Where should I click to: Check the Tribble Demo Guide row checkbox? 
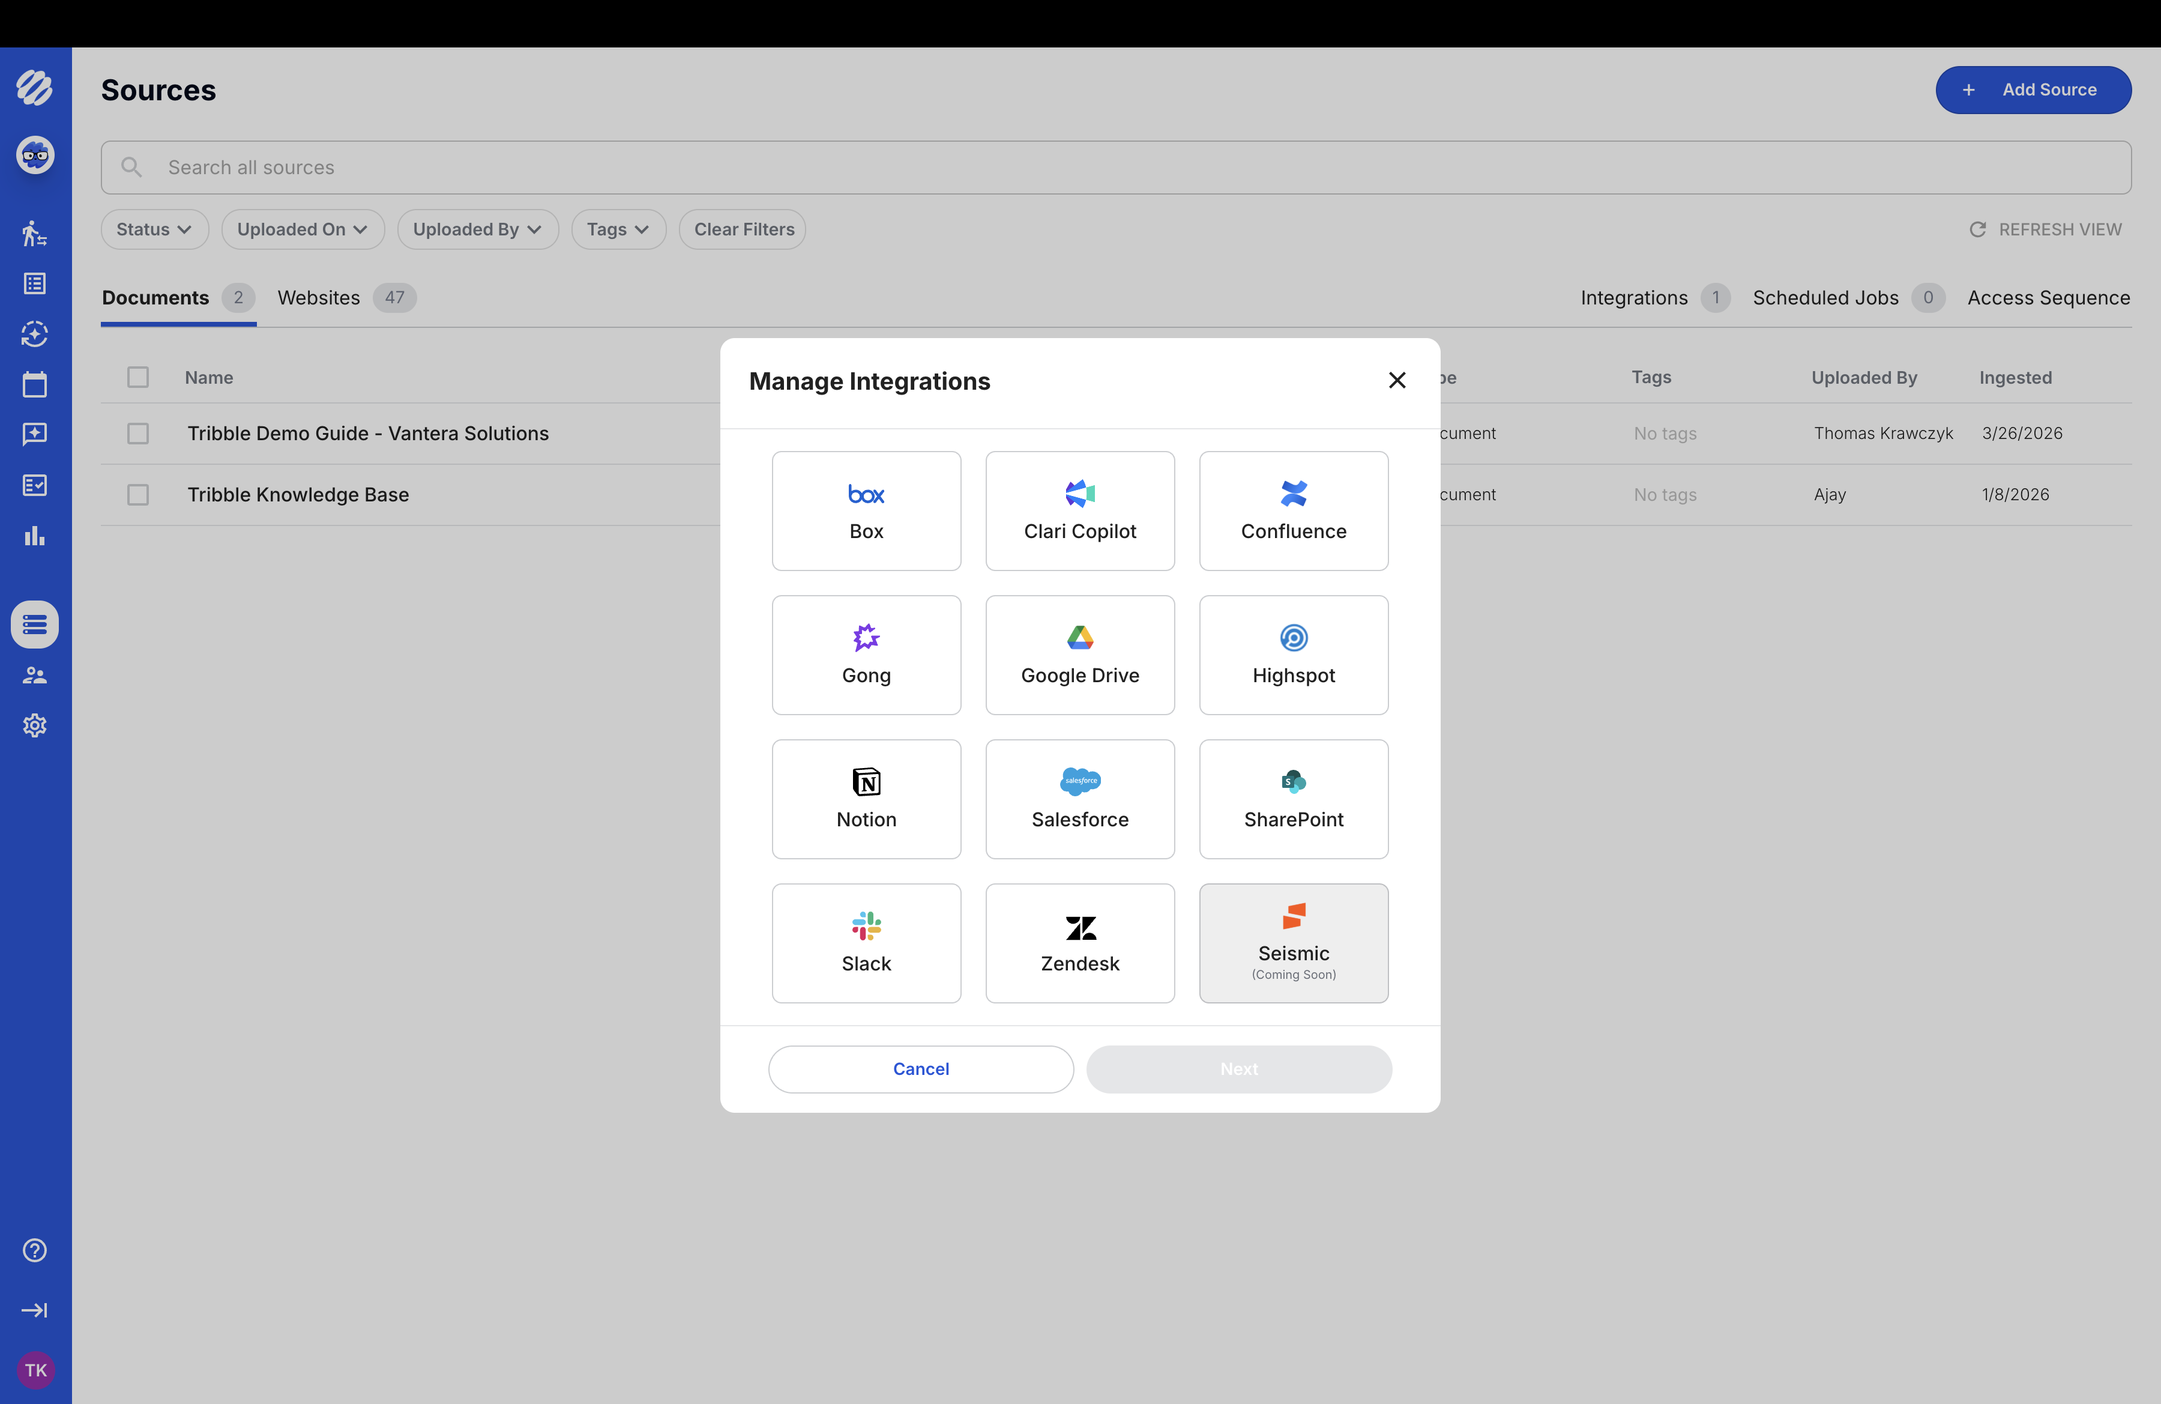pos(138,433)
